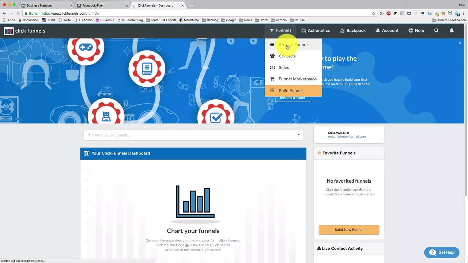Click the book gear badge
Screen dimensions: 468x263
[147, 68]
